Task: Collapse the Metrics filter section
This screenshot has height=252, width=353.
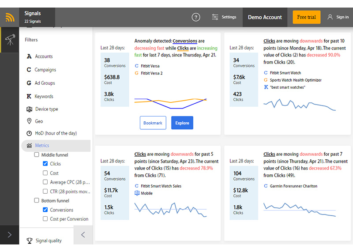Action: point(56,146)
